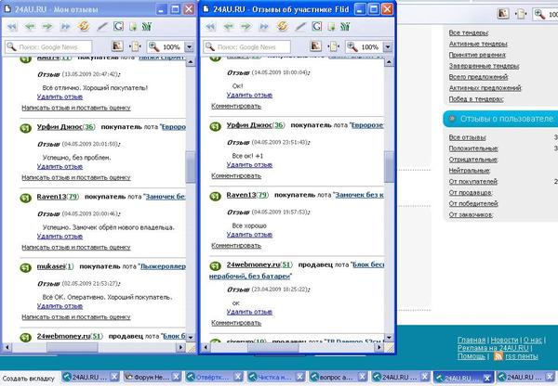Click fit-to-width icon in background window toolbar
The height and width of the screenshot is (386, 558).
(x=522, y=14)
